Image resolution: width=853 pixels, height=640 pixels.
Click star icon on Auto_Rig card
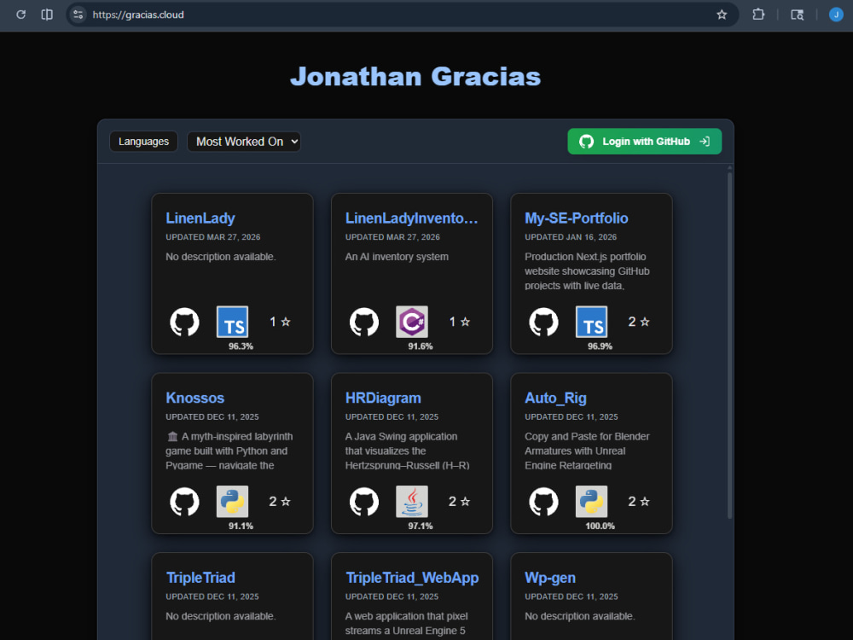point(645,501)
